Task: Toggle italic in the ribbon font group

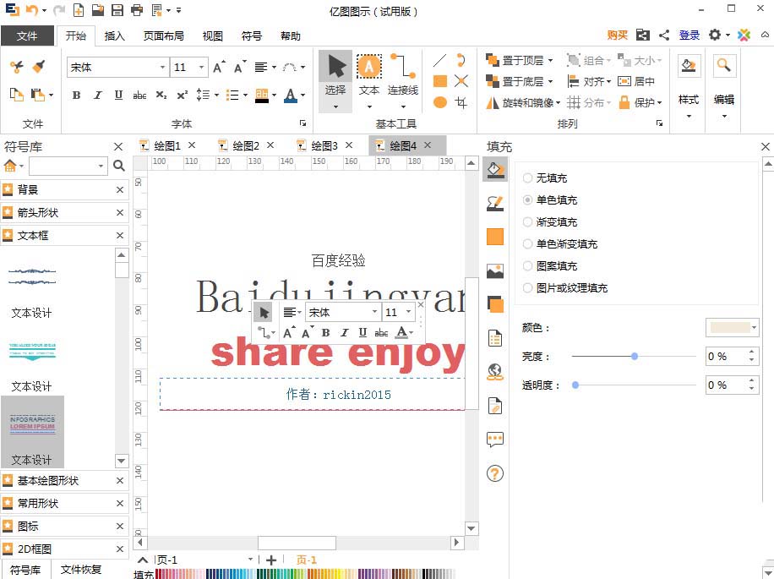Action: (x=98, y=95)
